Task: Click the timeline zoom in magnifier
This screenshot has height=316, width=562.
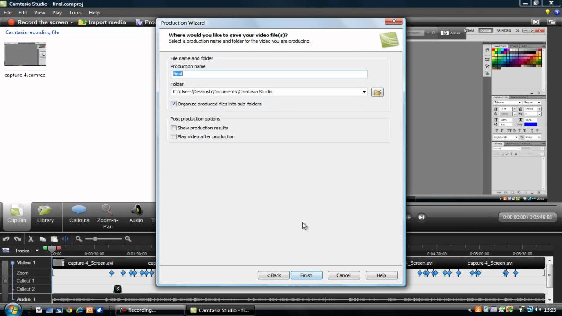Action: point(128,239)
